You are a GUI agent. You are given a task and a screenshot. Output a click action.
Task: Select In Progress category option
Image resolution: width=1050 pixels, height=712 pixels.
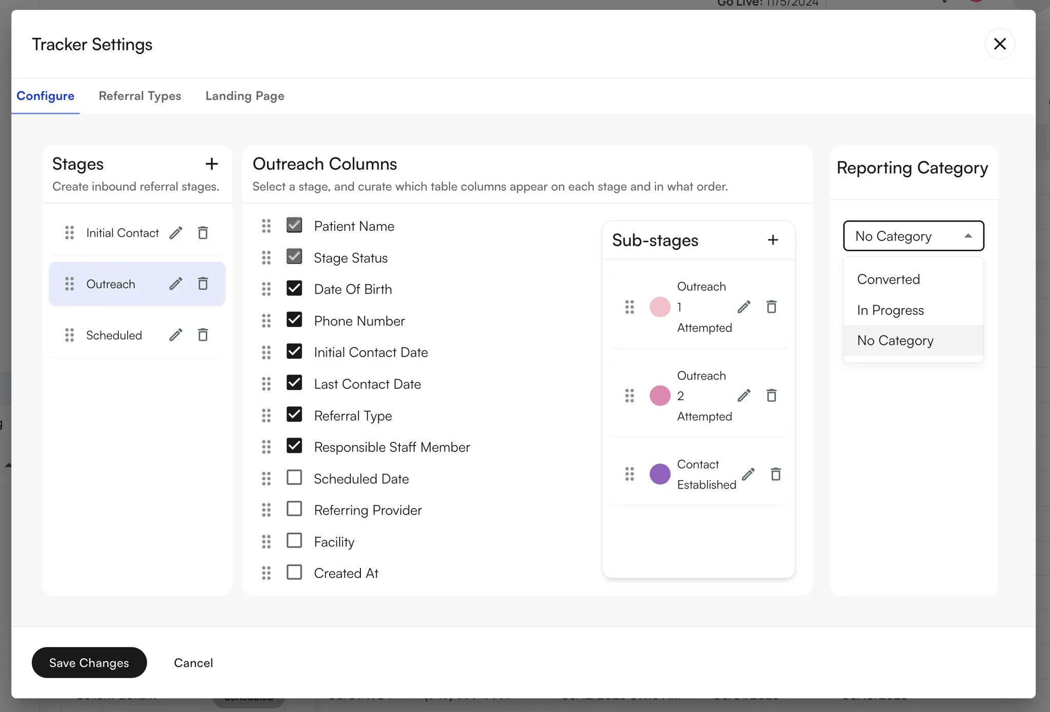point(890,310)
